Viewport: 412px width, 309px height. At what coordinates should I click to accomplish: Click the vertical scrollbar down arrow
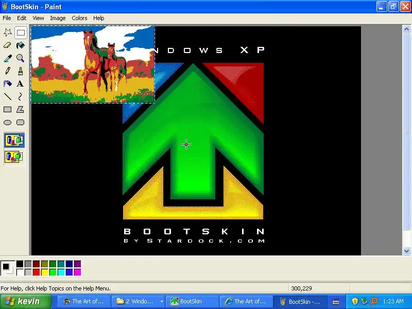pyautogui.click(x=406, y=251)
